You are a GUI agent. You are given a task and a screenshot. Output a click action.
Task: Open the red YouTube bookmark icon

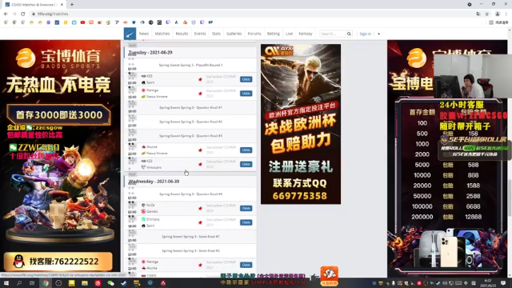[82, 22]
